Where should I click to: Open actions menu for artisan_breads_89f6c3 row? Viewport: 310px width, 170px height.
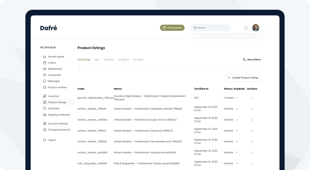tap(252, 131)
